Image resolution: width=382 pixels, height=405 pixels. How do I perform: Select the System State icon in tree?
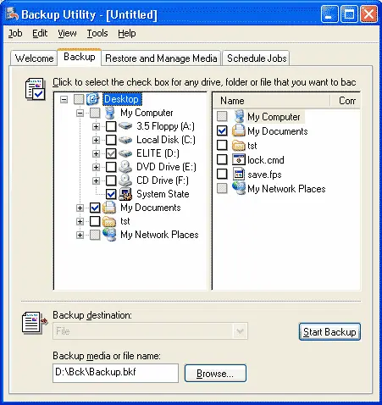(x=125, y=194)
